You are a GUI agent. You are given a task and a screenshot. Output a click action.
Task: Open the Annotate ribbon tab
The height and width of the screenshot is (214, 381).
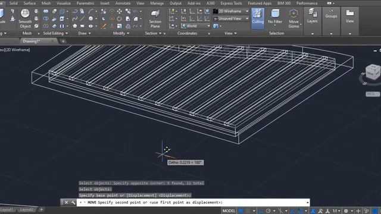(123, 3)
